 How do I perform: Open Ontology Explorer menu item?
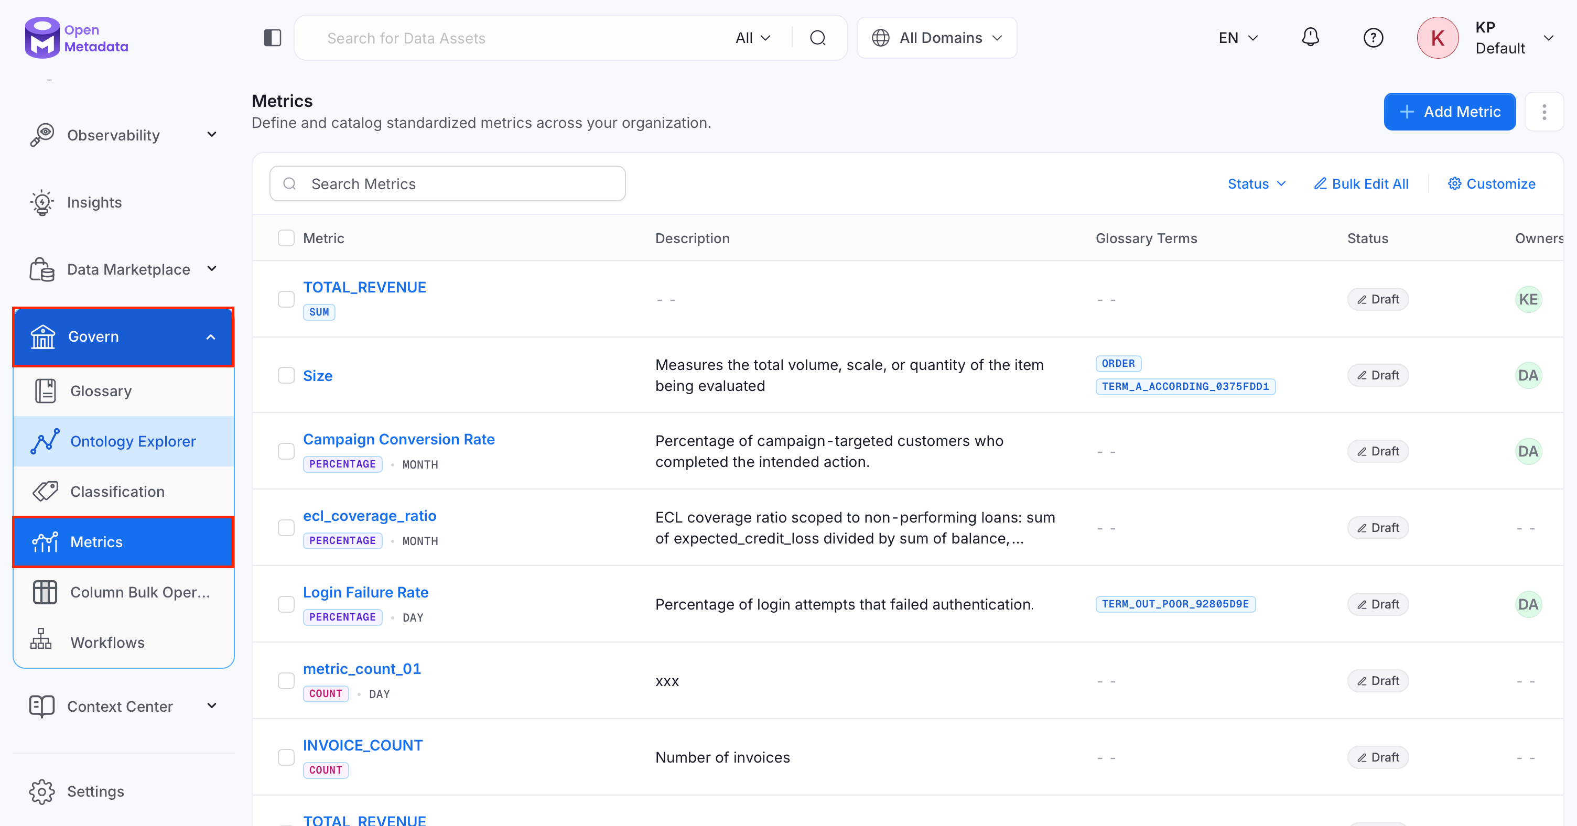tap(124, 441)
